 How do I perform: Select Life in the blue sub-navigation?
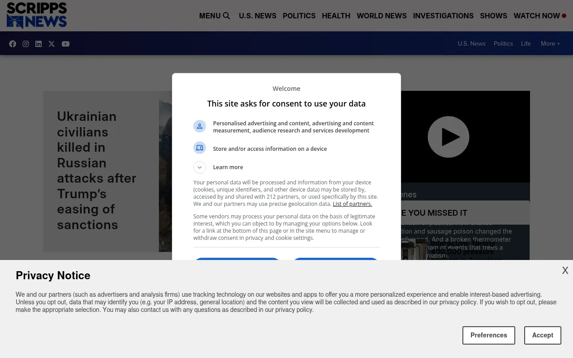(x=526, y=43)
